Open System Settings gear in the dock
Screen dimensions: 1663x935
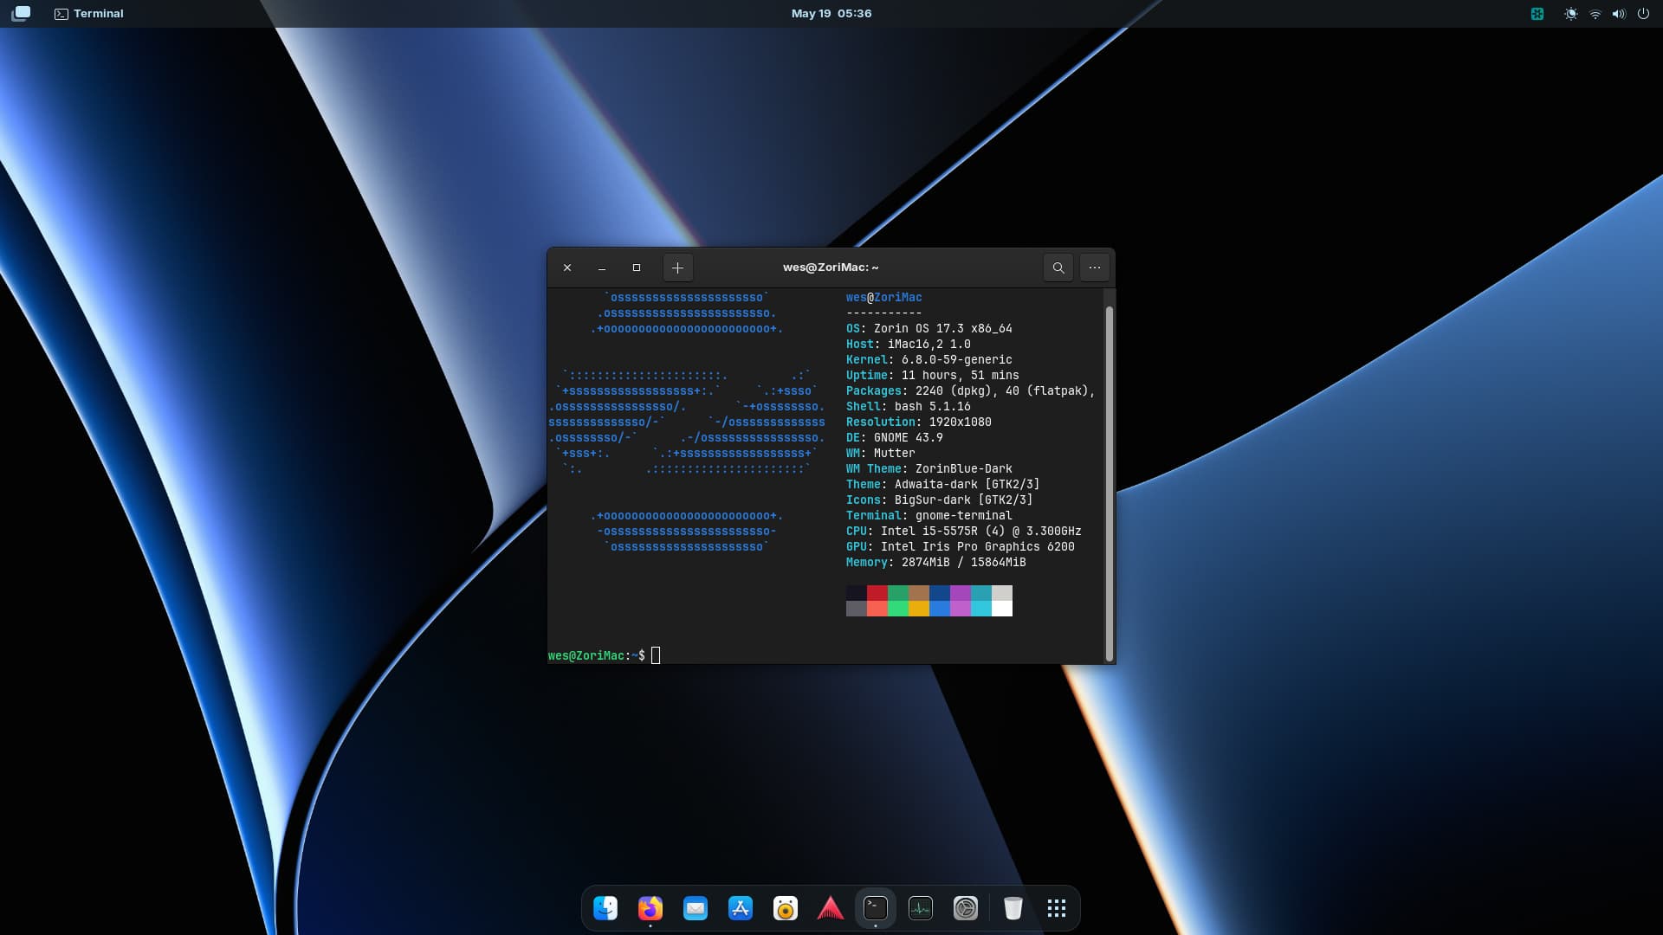[x=966, y=908]
